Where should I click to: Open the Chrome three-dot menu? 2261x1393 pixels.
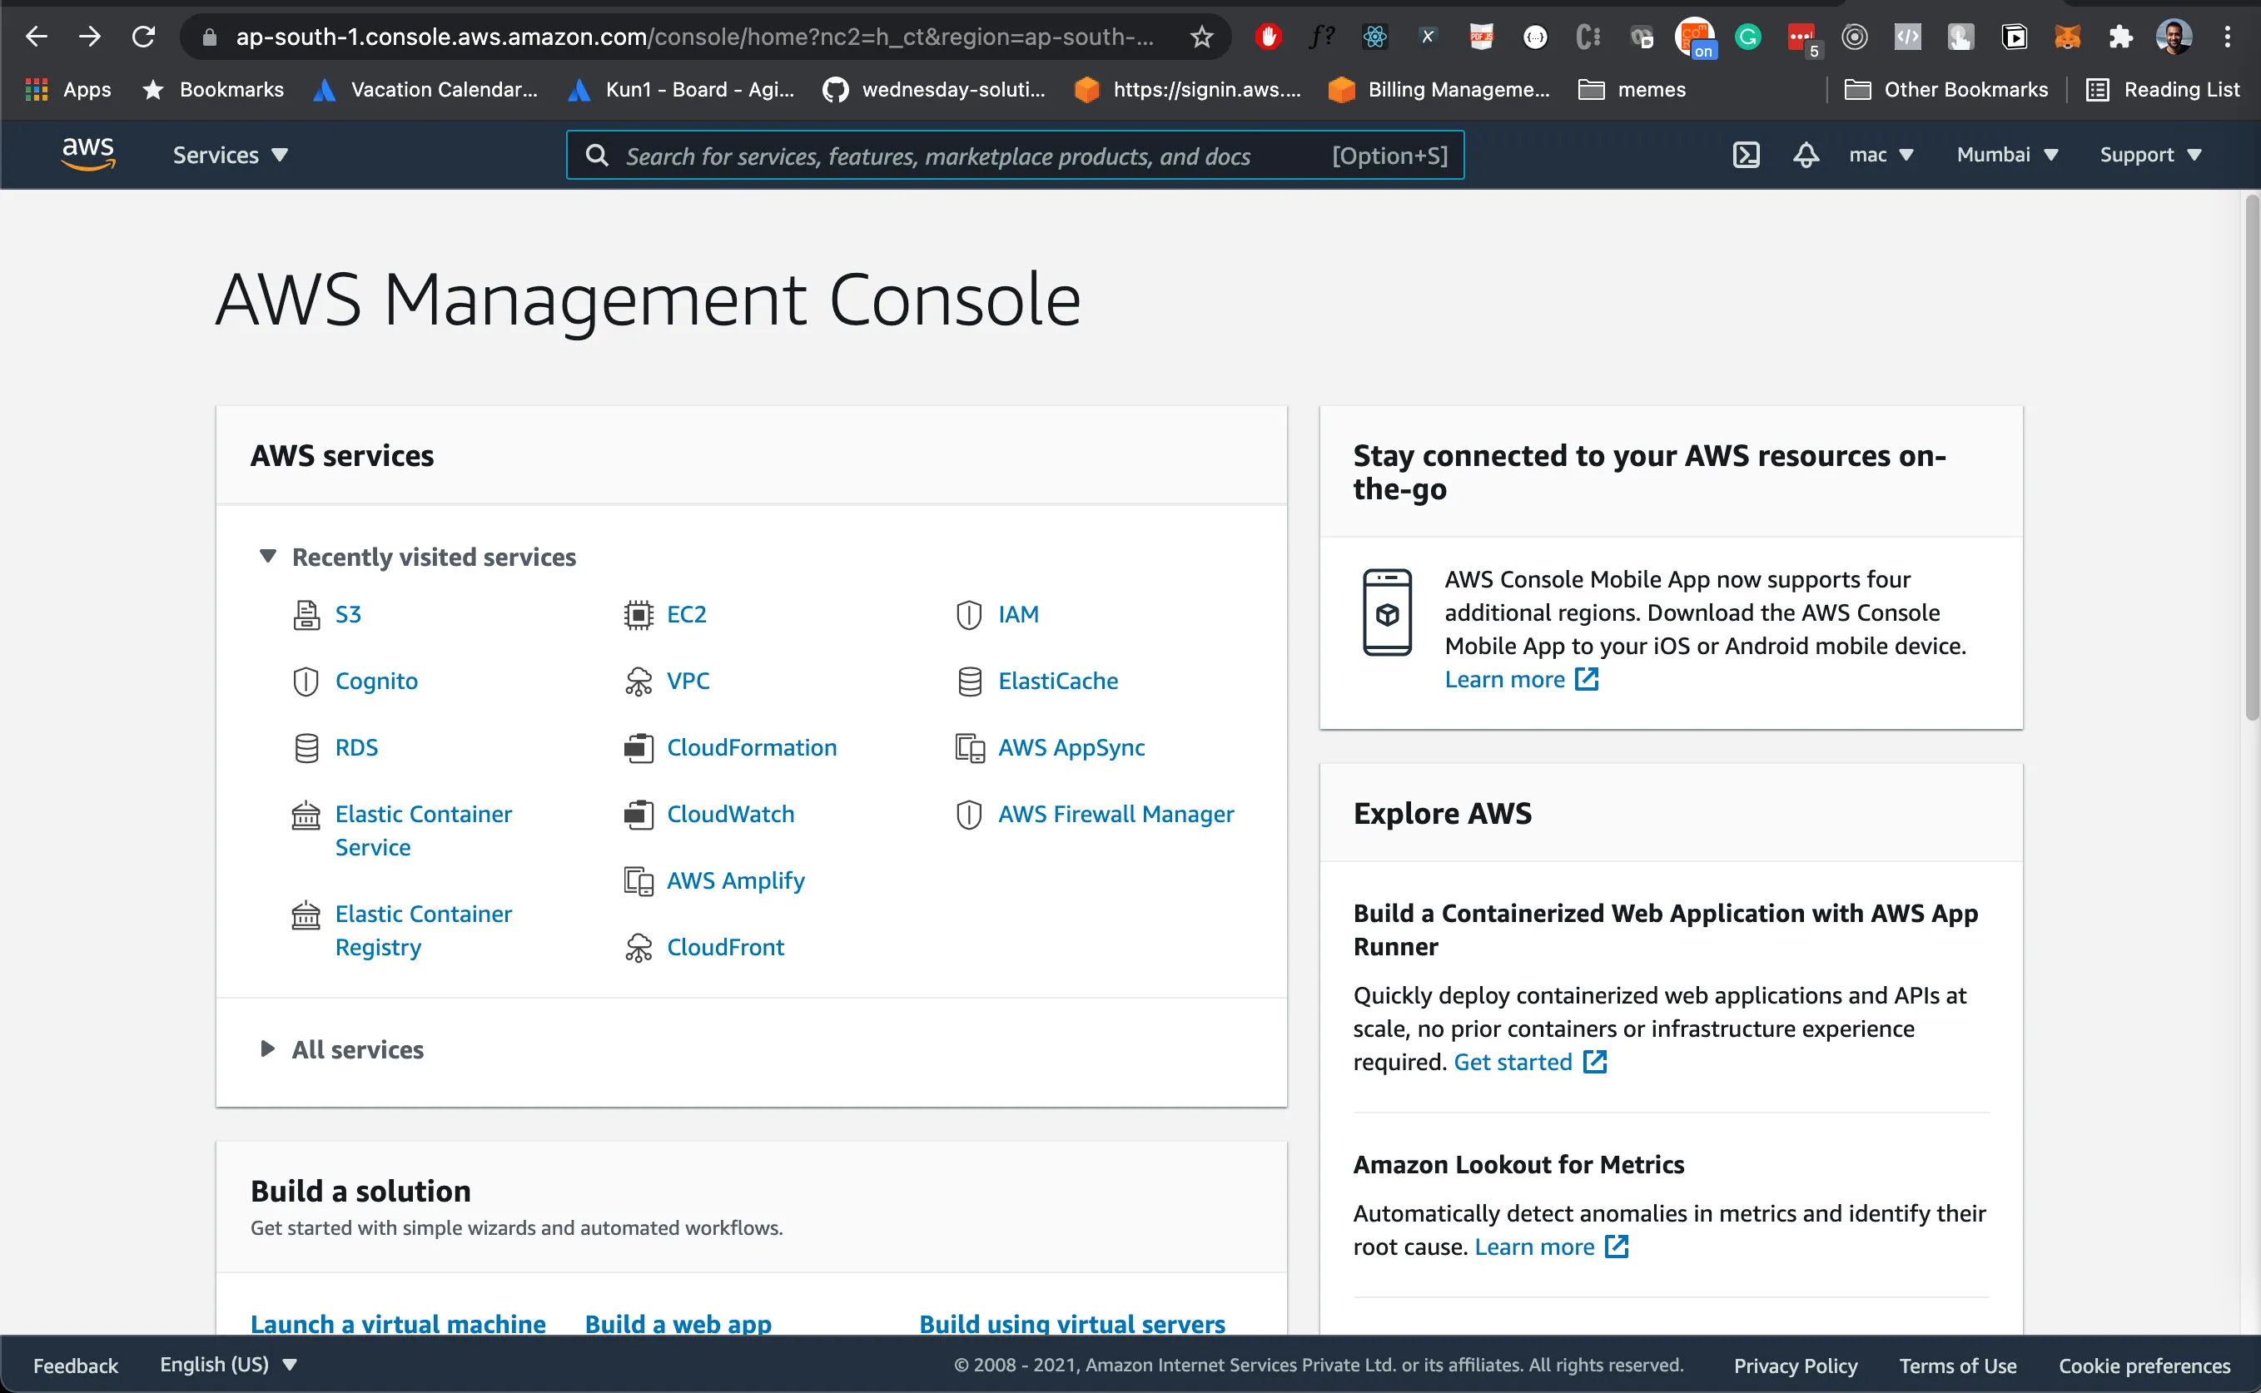click(2227, 37)
